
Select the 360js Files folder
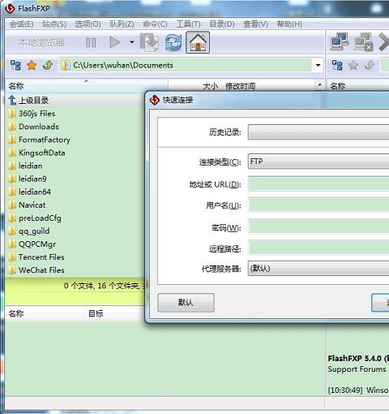[x=75, y=114]
